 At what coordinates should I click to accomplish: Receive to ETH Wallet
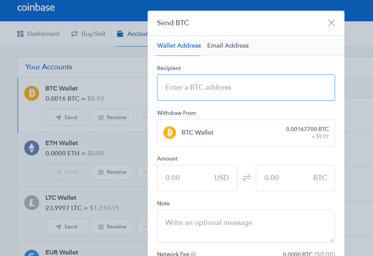113,172
